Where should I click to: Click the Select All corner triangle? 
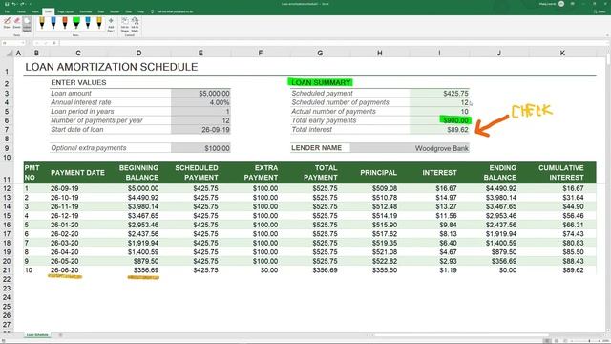(10, 54)
